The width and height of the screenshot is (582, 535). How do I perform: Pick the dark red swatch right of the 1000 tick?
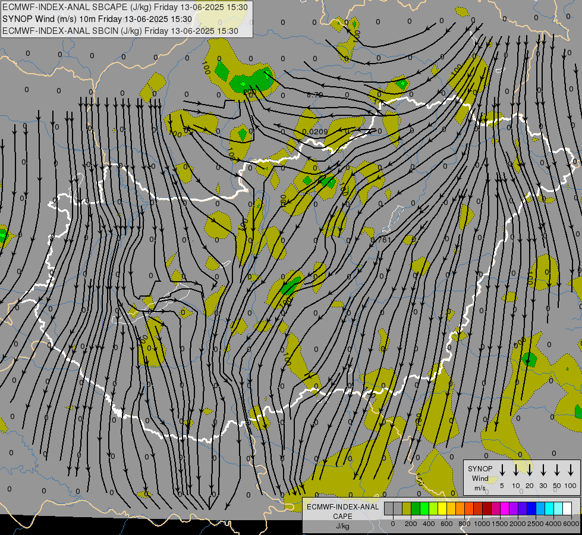click(x=487, y=508)
